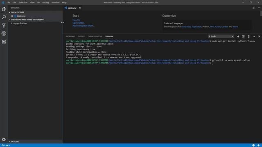Click the Azure support link
Viewport: 262px width, 147px height.
tap(217, 27)
